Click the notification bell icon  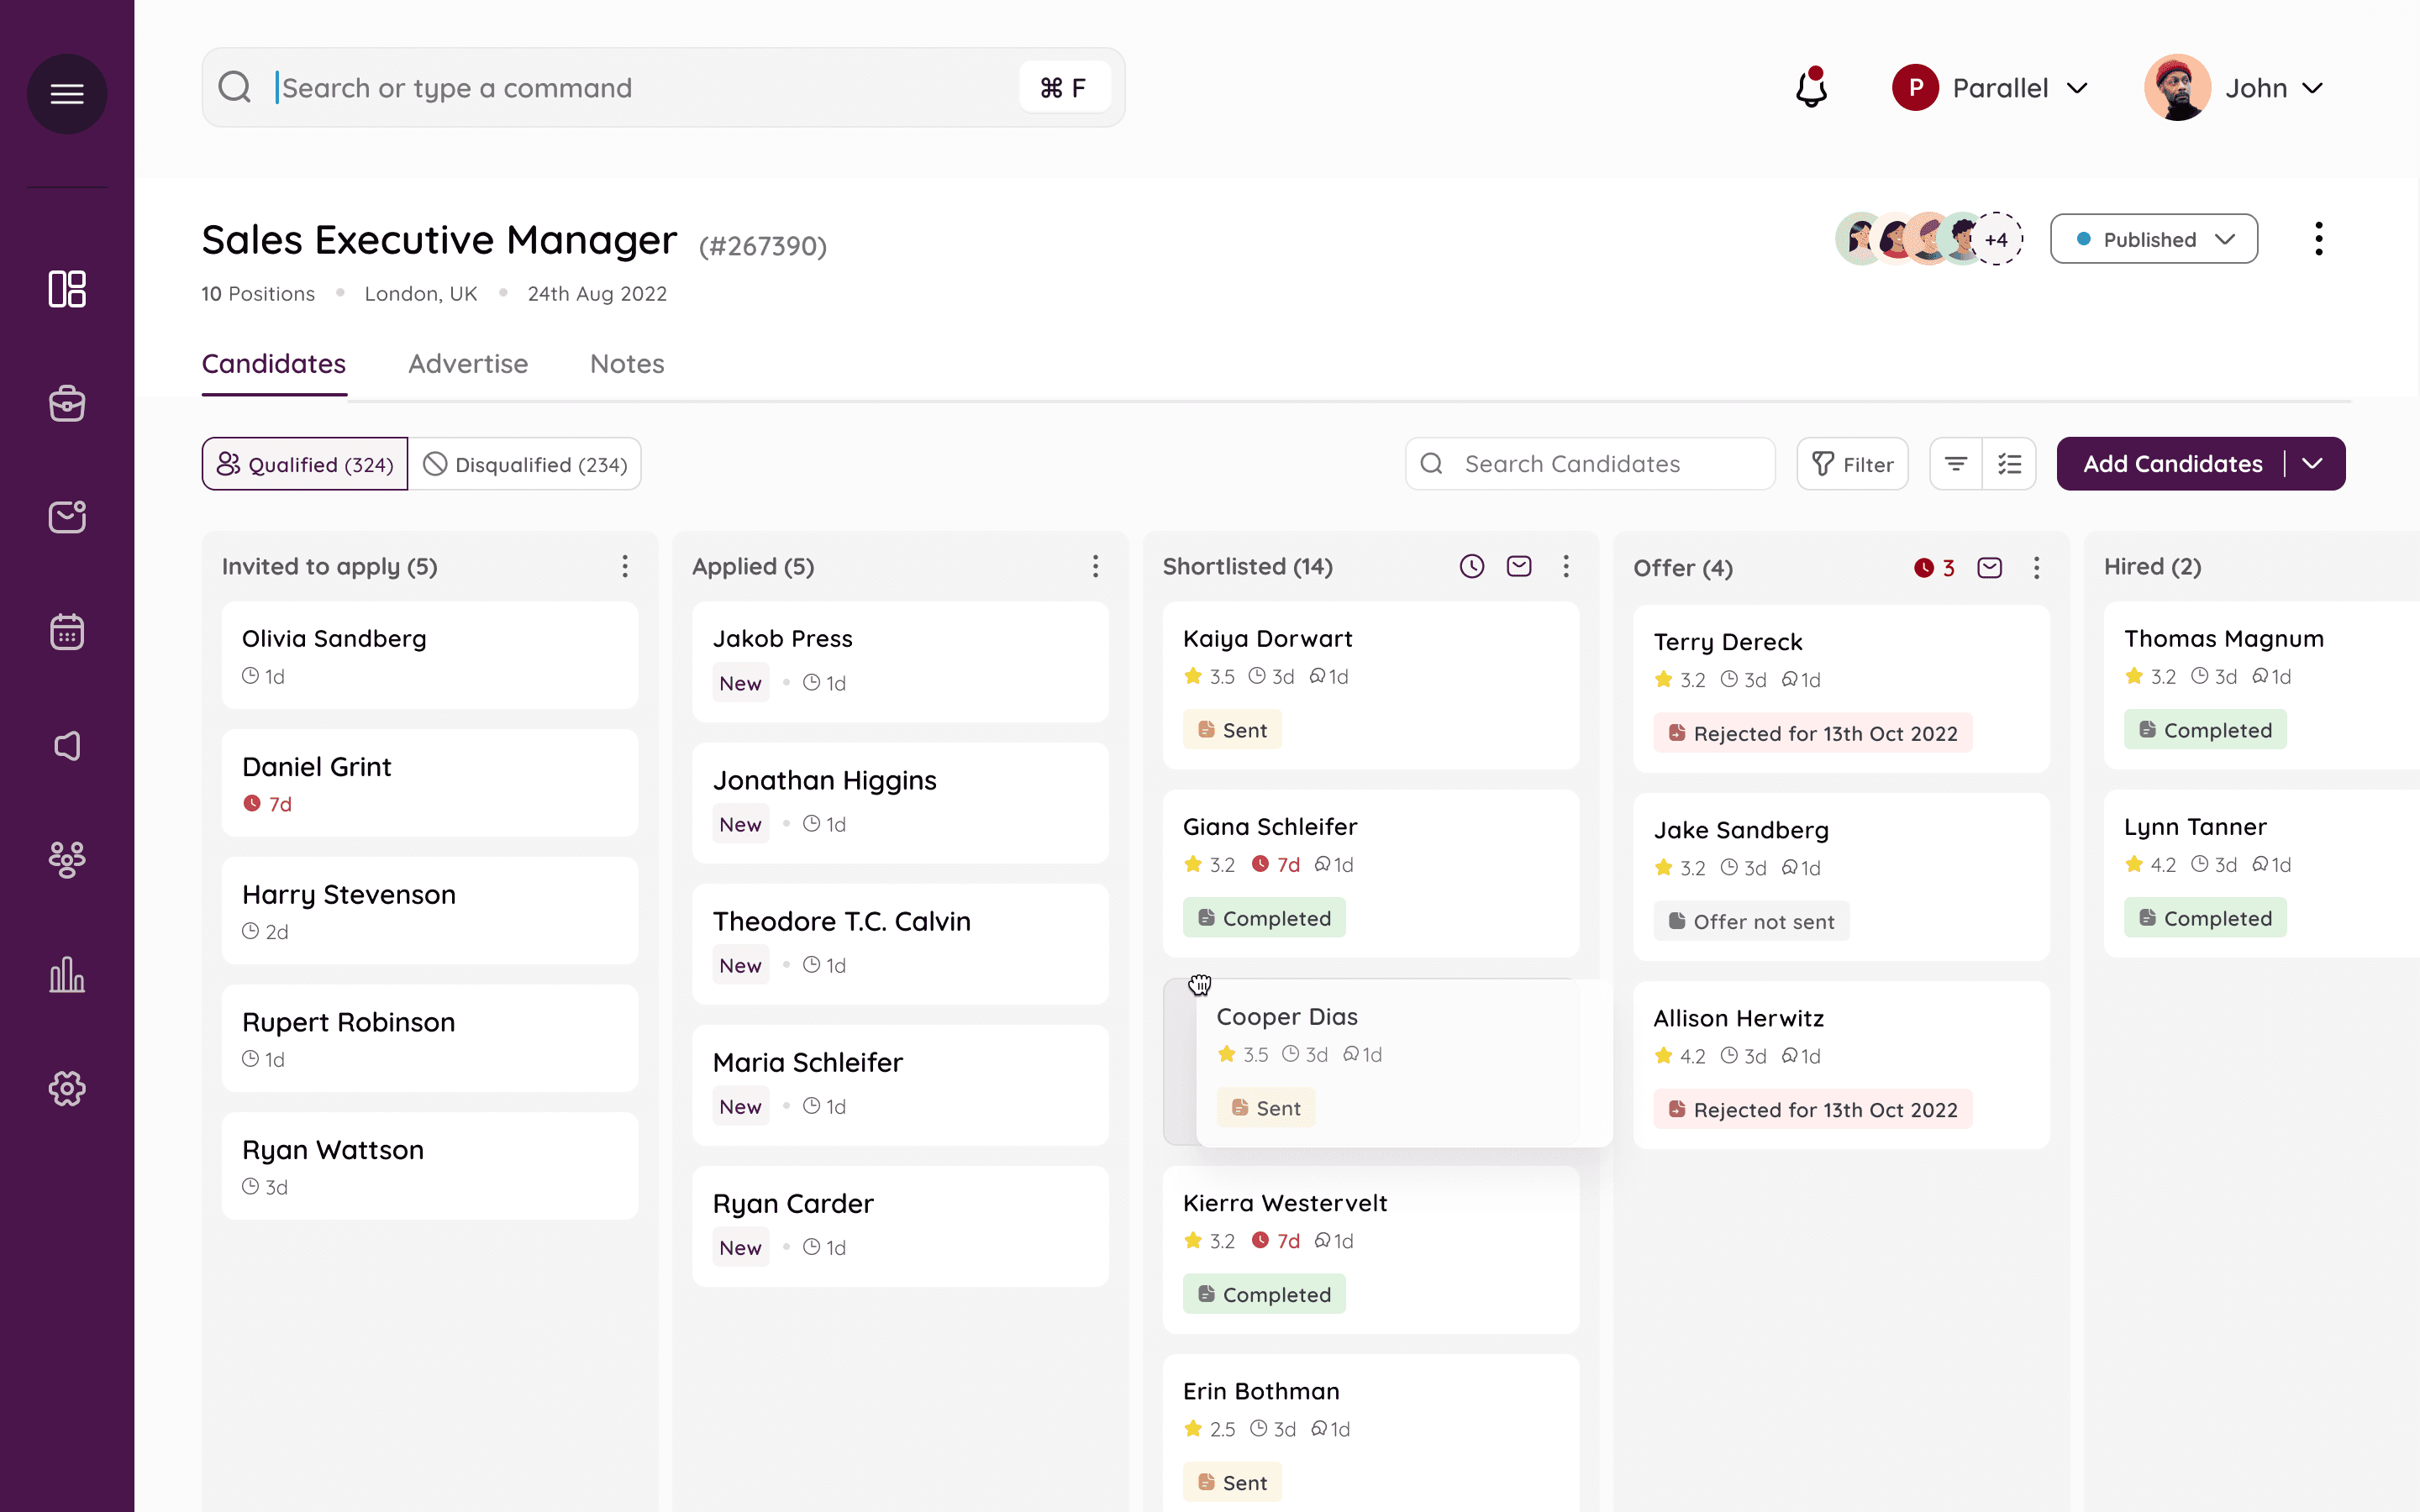pos(1811,88)
